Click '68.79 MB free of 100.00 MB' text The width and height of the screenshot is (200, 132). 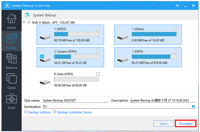click(72, 40)
